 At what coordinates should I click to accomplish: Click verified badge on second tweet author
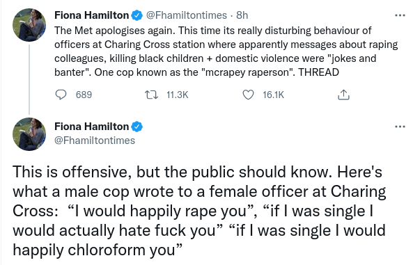point(137,127)
